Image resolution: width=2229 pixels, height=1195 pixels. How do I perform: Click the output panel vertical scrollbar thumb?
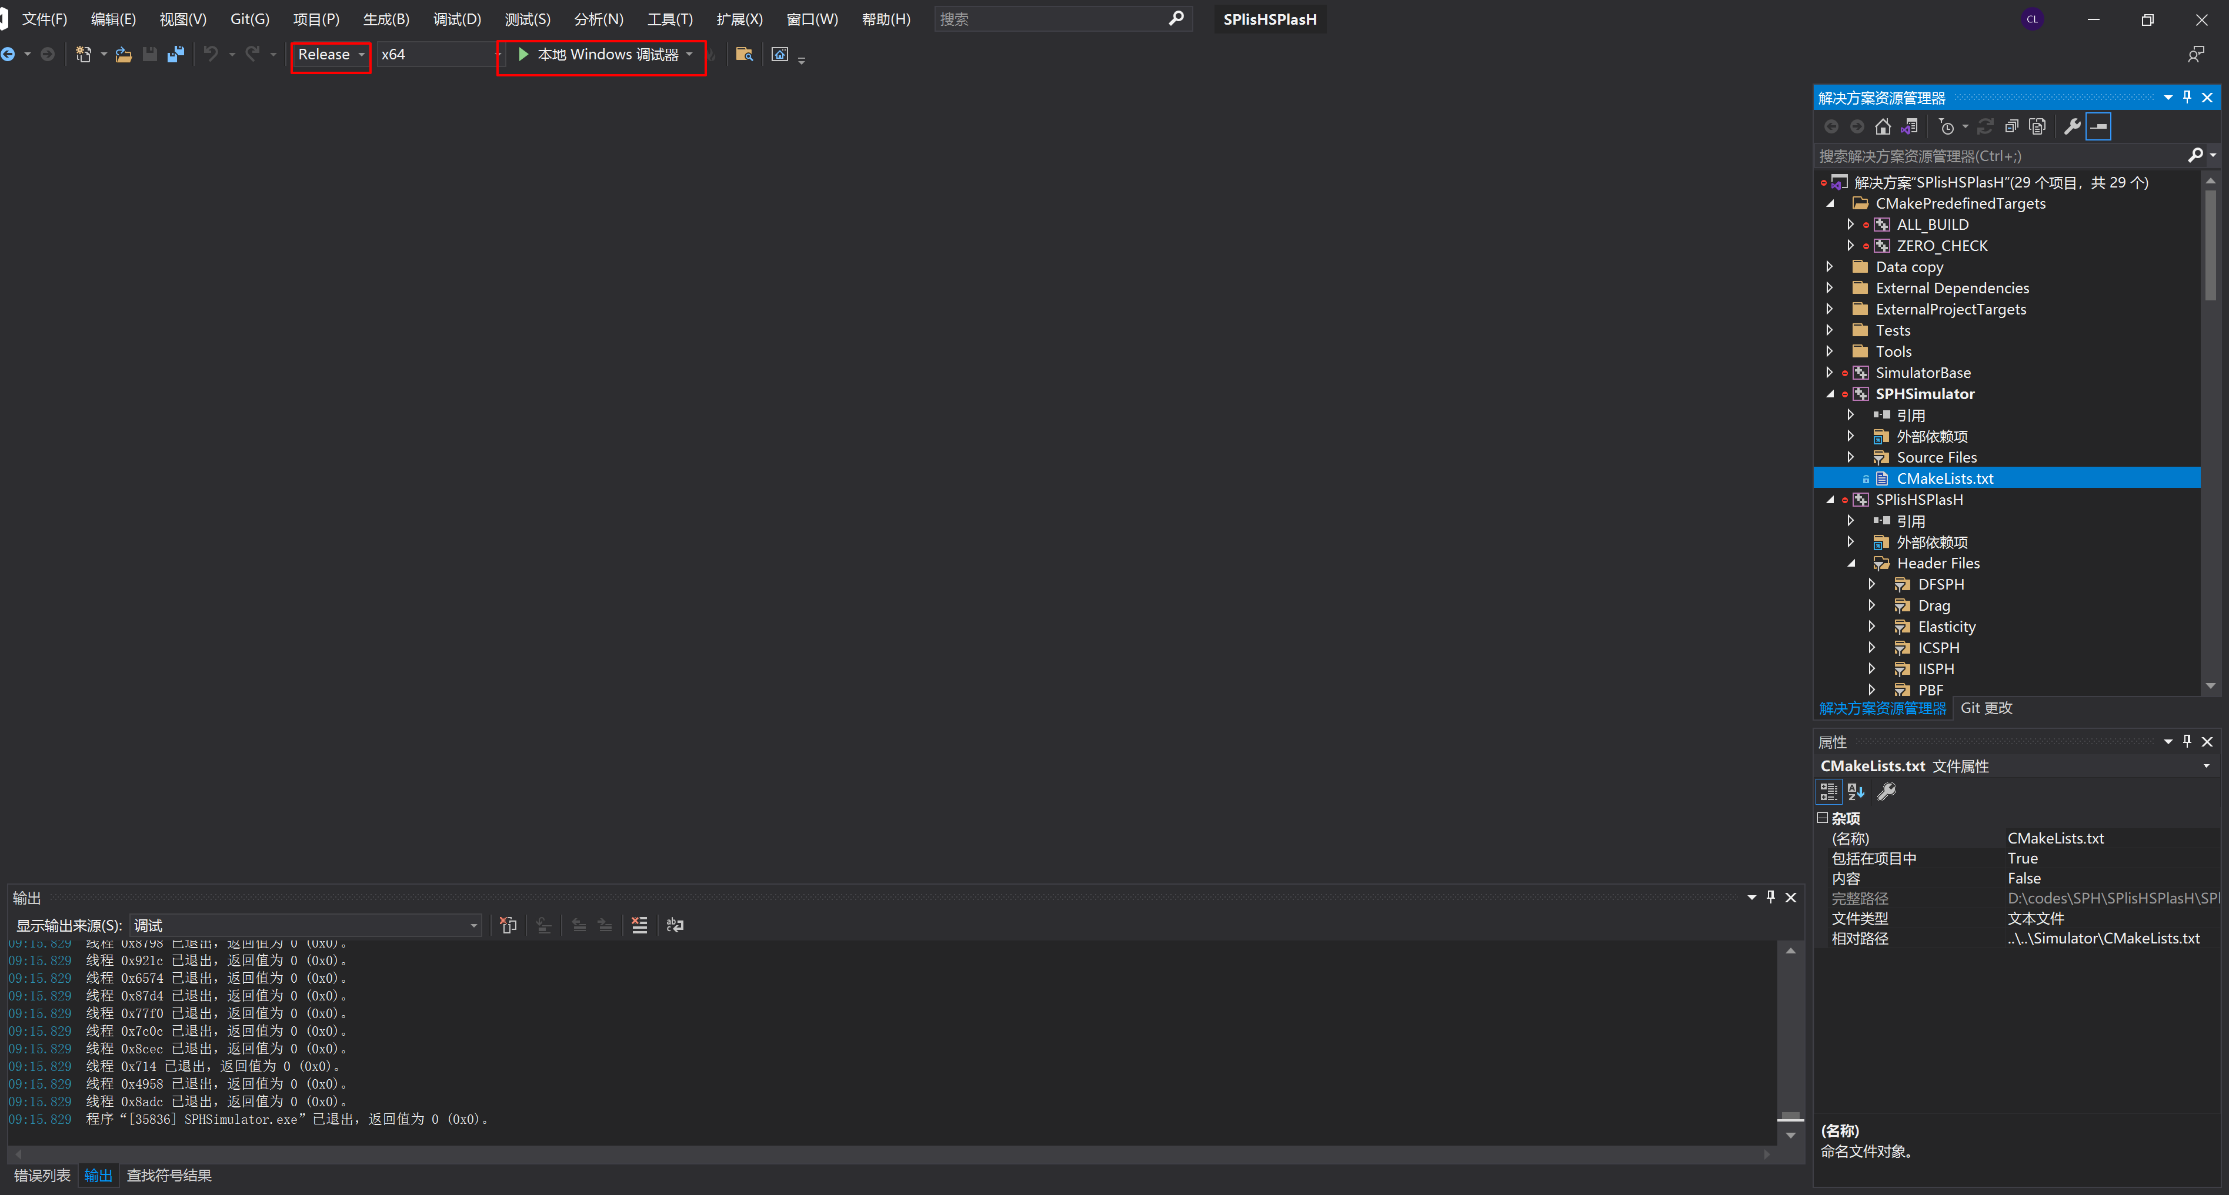(x=1790, y=1116)
